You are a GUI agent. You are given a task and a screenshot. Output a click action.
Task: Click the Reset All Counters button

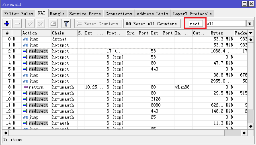pyautogui.click(x=152, y=24)
